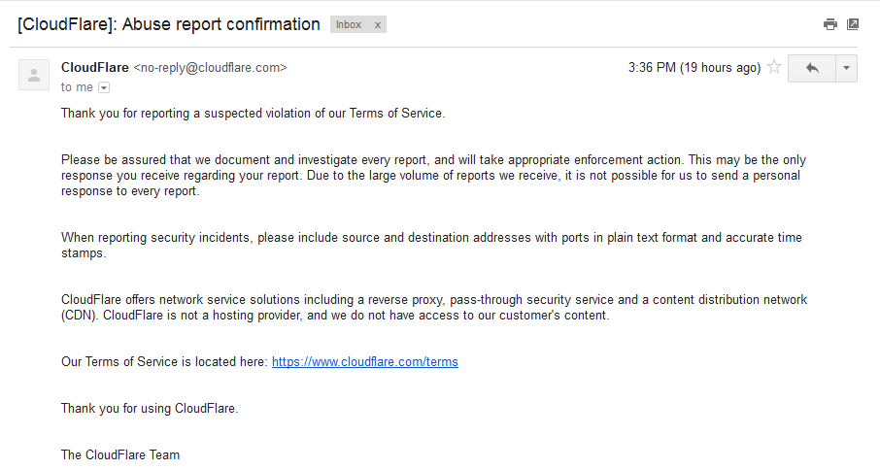Click the "to me" recipient text
Image resolution: width=880 pixels, height=469 pixels.
click(x=77, y=87)
